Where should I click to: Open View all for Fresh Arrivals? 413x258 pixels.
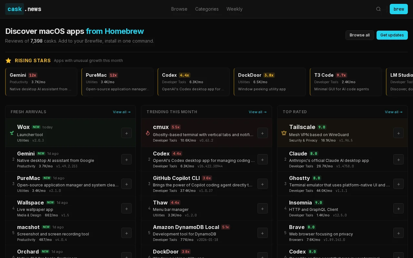(122, 112)
